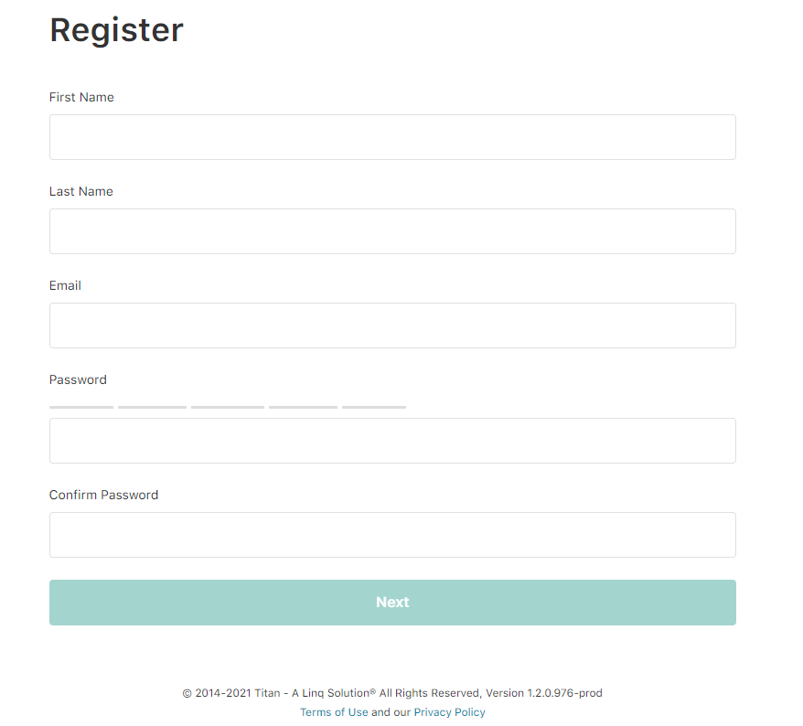The height and width of the screenshot is (726, 803).
Task: Open the Privacy Policy link
Action: (449, 712)
